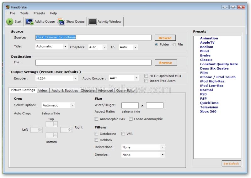Enable Insert iPod Atom checkbox

[146, 81]
